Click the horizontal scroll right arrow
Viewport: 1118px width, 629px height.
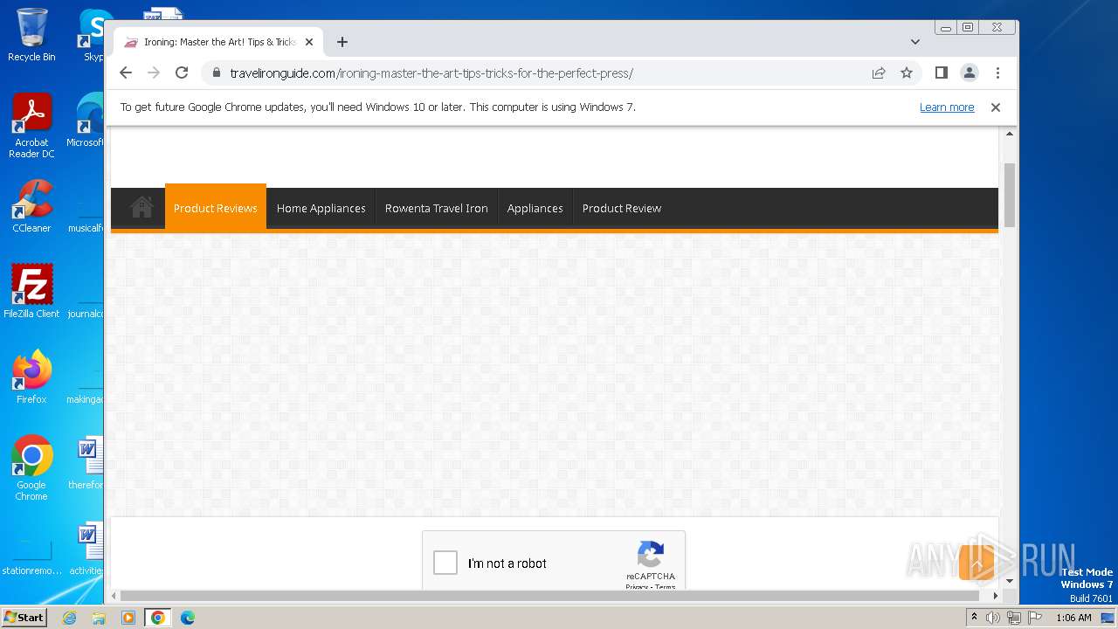996,596
